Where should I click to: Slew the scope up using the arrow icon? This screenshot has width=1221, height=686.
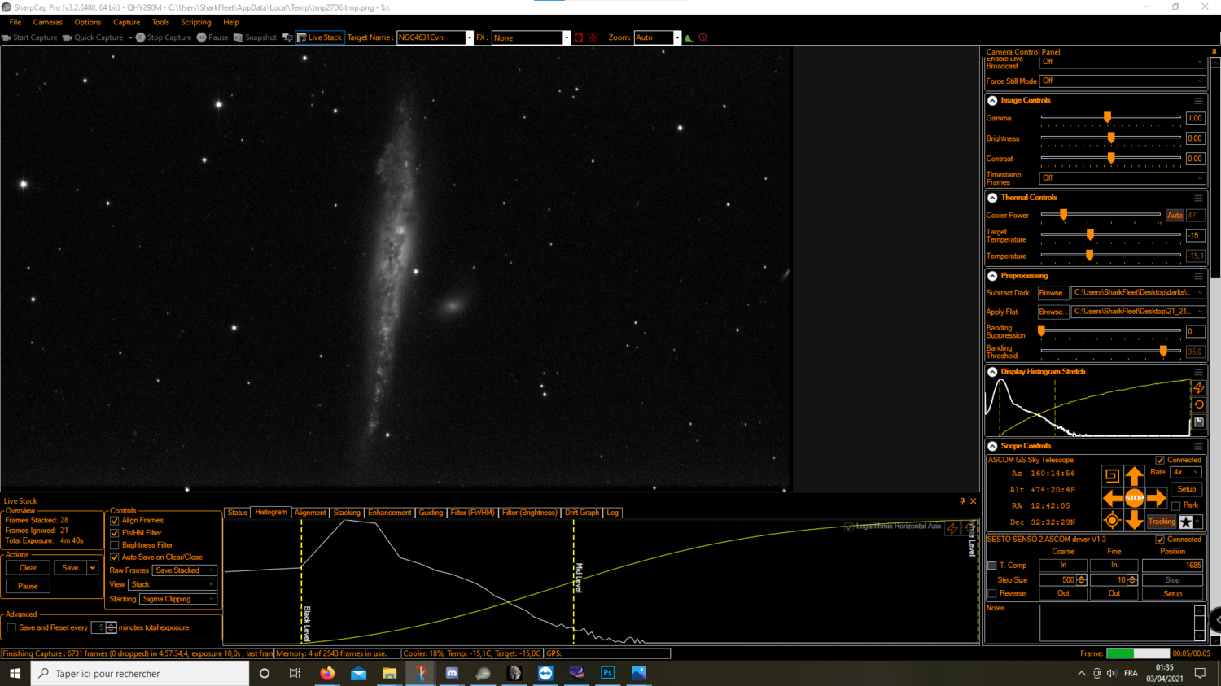pos(1135,475)
